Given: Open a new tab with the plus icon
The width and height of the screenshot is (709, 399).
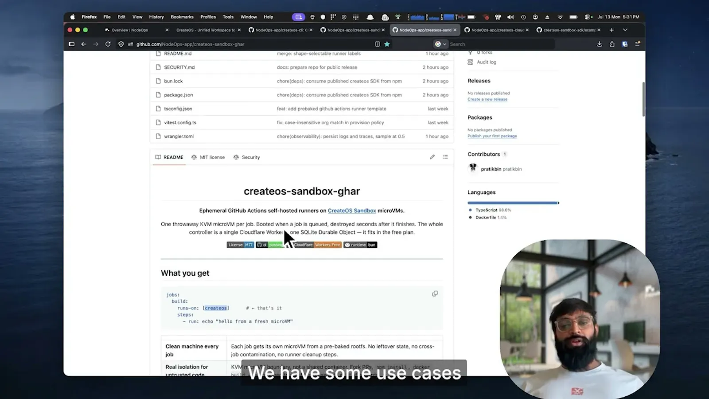Looking at the screenshot, I should tap(612, 30).
